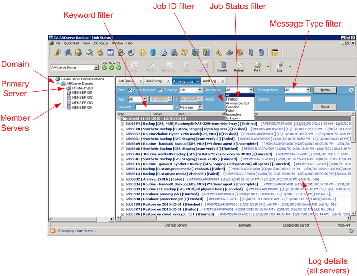
Task: Click the blue database cylinder toolbar icon
Action: (153, 53)
